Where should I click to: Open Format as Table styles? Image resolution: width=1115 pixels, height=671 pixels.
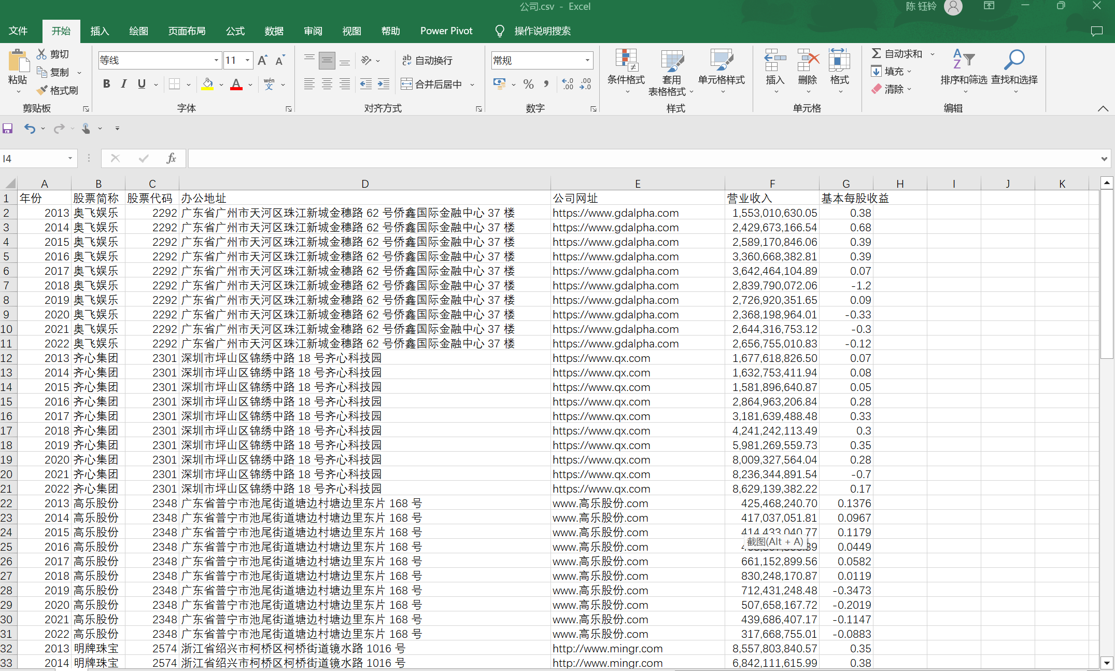[x=671, y=72]
